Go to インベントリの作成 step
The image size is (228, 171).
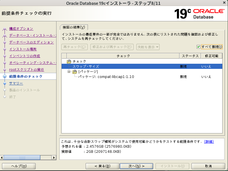(x=25, y=56)
